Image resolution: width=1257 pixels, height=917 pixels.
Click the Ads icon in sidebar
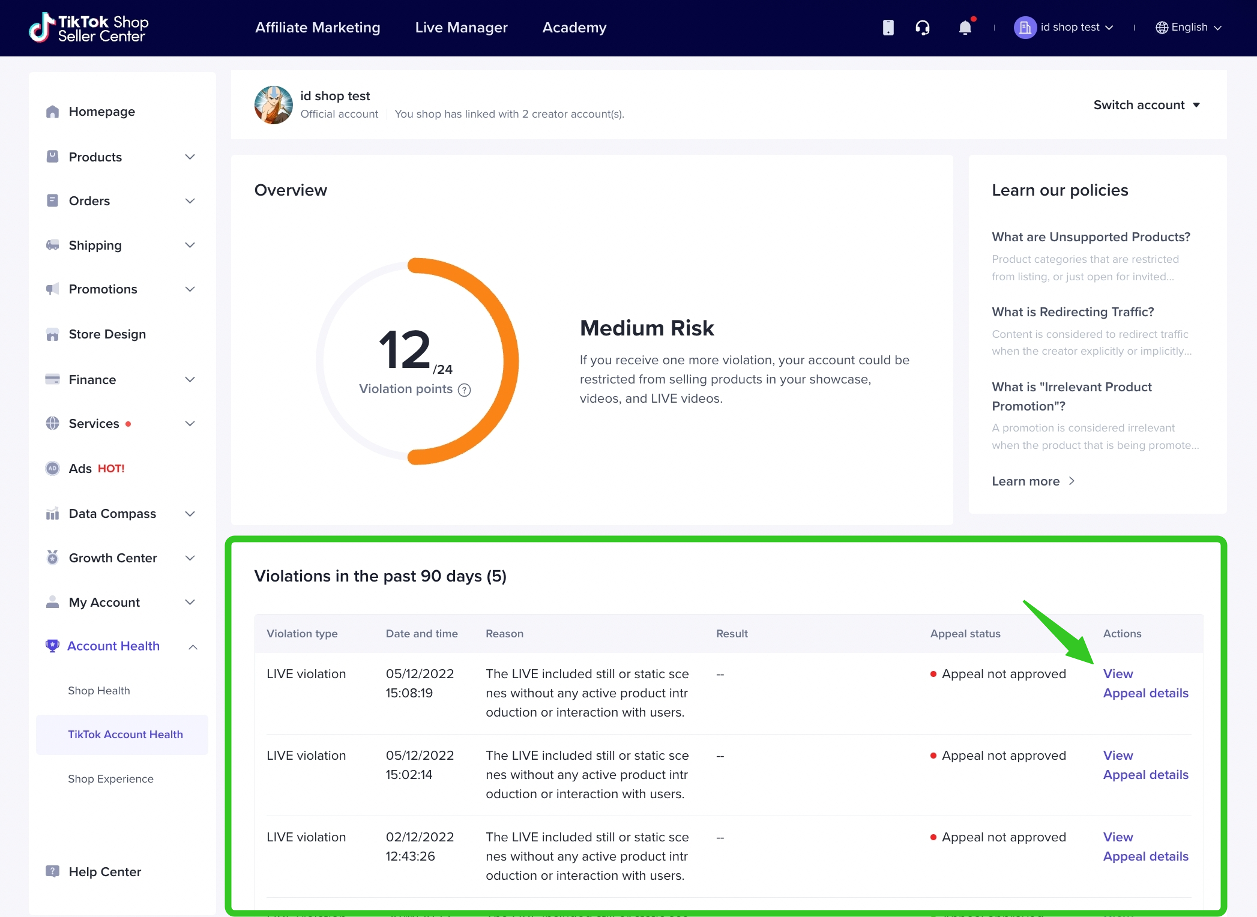pos(53,469)
